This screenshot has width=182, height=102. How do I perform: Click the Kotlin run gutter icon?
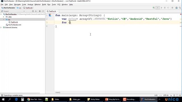(x=50, y=15)
